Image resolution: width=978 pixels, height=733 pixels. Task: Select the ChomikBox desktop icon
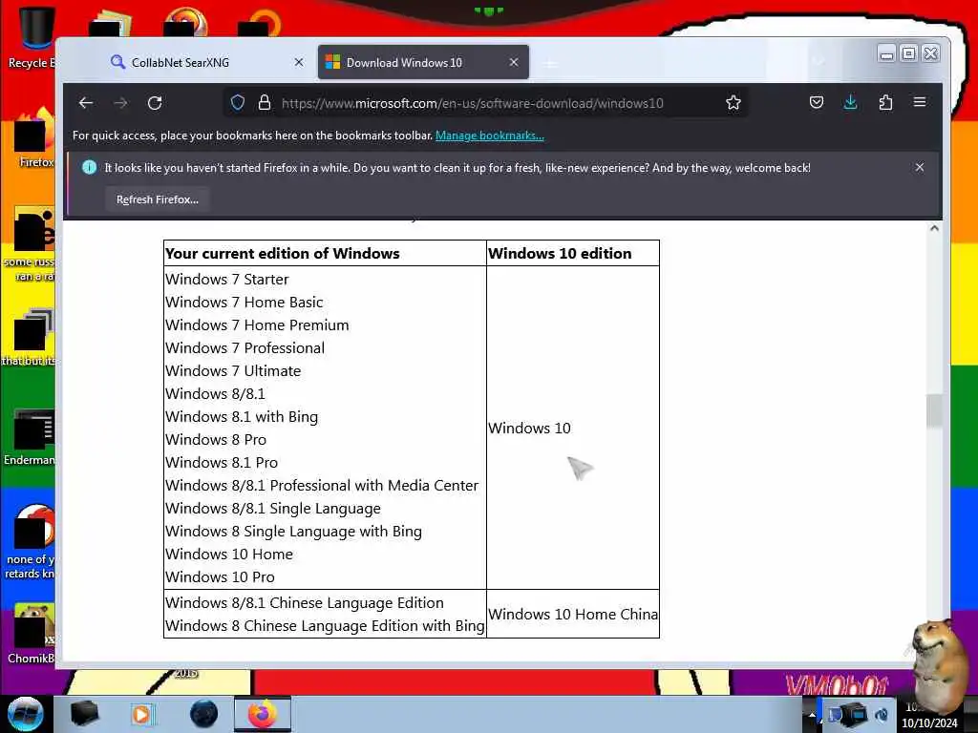point(32,634)
